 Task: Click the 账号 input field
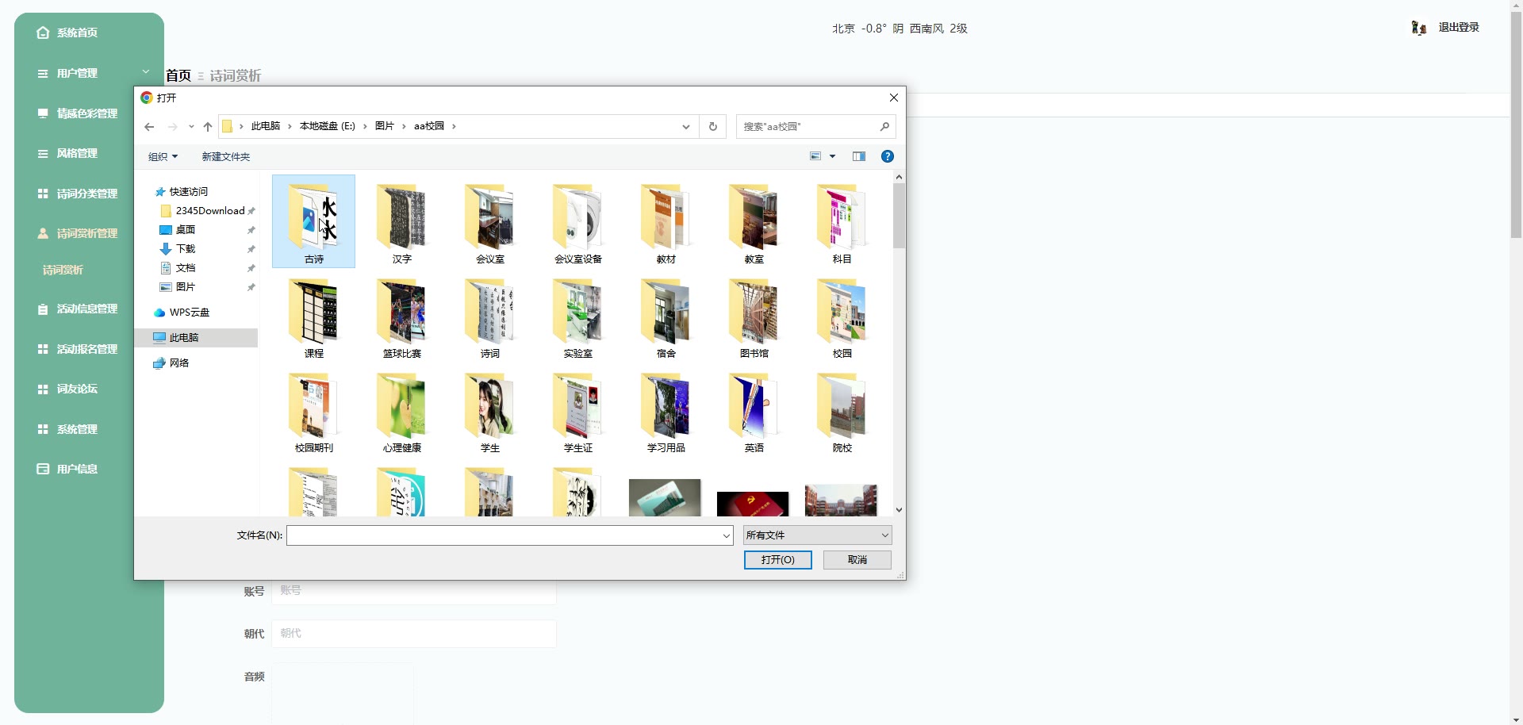413,591
